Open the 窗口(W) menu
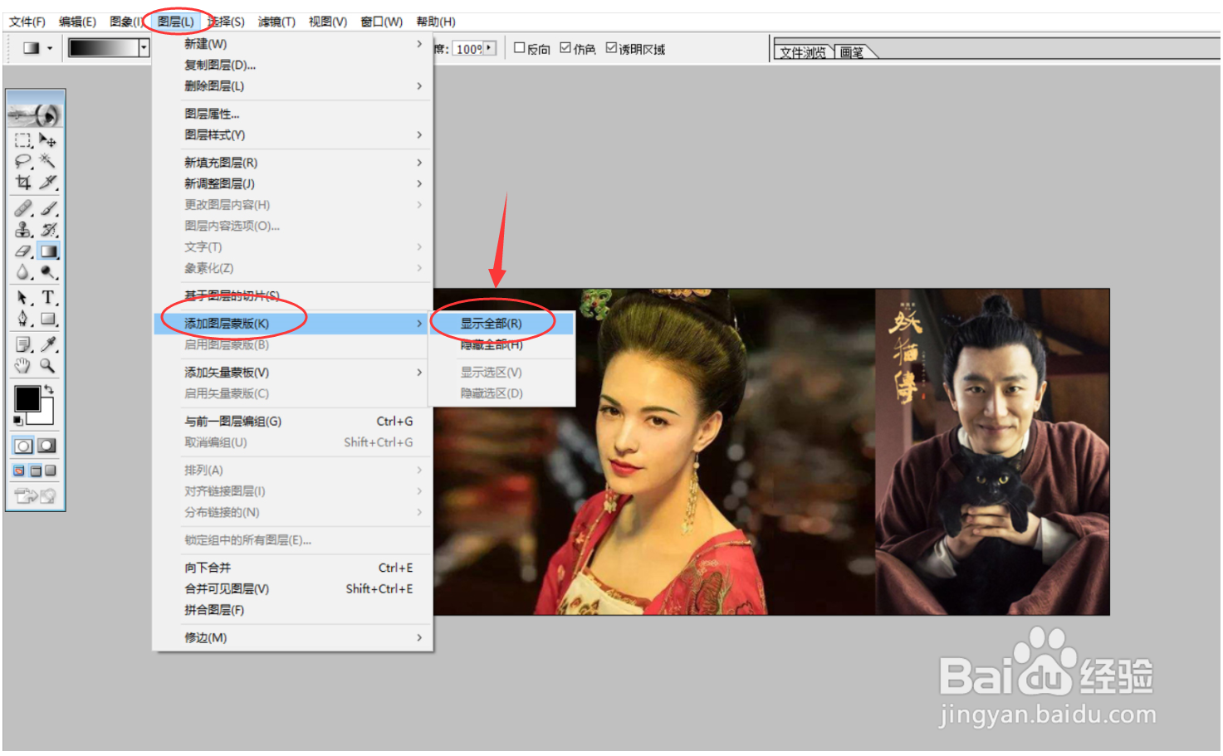1223x756 pixels. [x=381, y=22]
